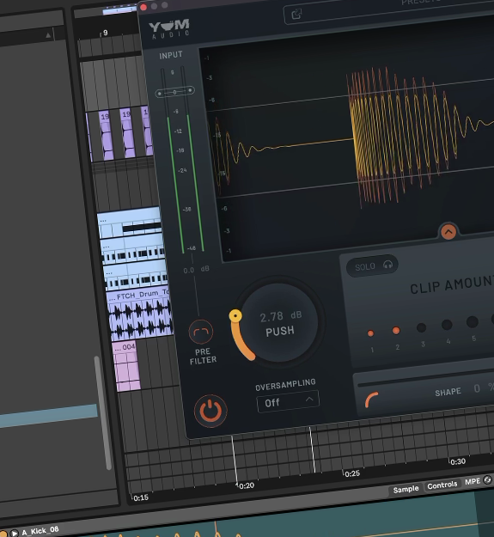Switch to the Controls tab in Ableton
Viewport: 494px width, 537px height.
[x=442, y=485]
